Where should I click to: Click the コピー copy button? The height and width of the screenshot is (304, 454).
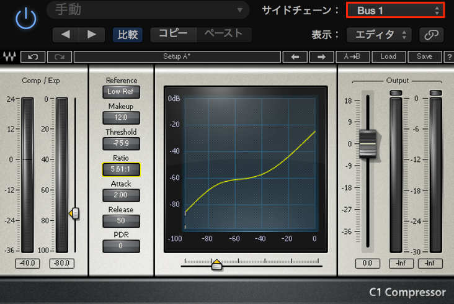coord(173,35)
